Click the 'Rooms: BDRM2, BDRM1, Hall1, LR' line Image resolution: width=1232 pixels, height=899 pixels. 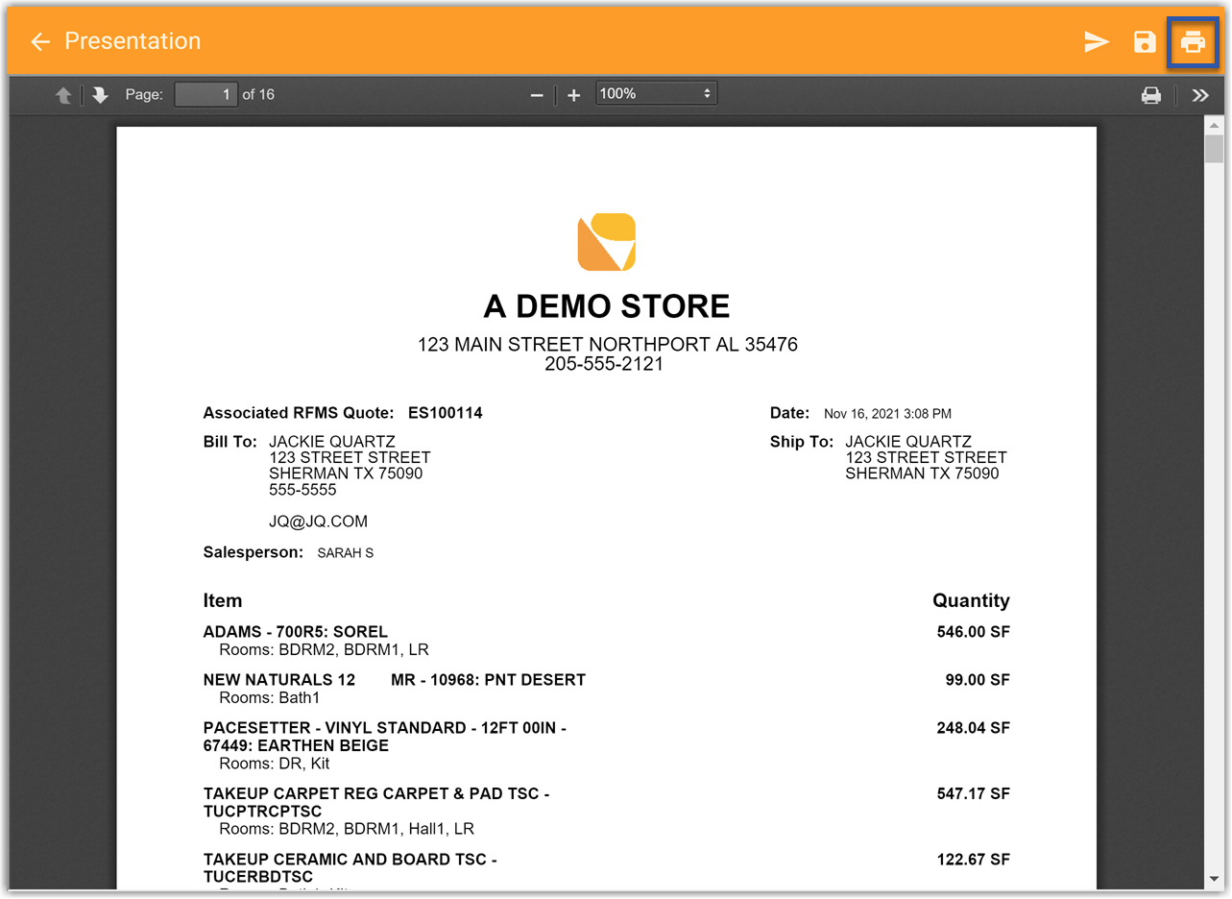(x=347, y=829)
